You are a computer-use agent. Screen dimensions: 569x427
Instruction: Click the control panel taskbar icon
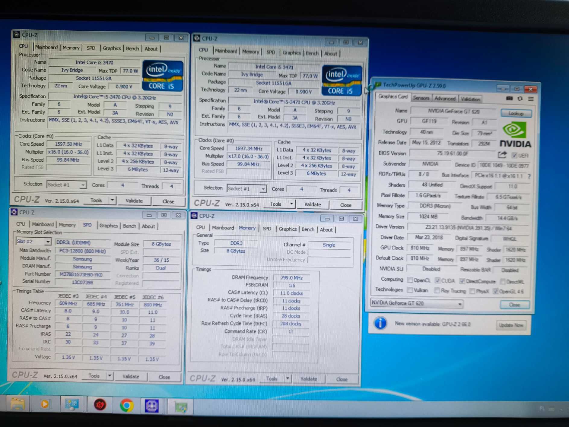coord(72,404)
